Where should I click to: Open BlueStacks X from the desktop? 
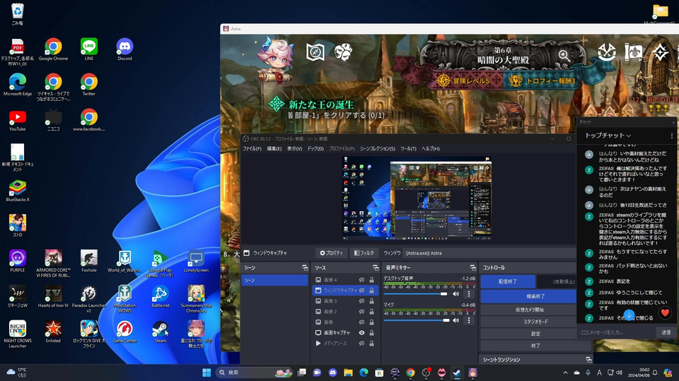coord(17,191)
